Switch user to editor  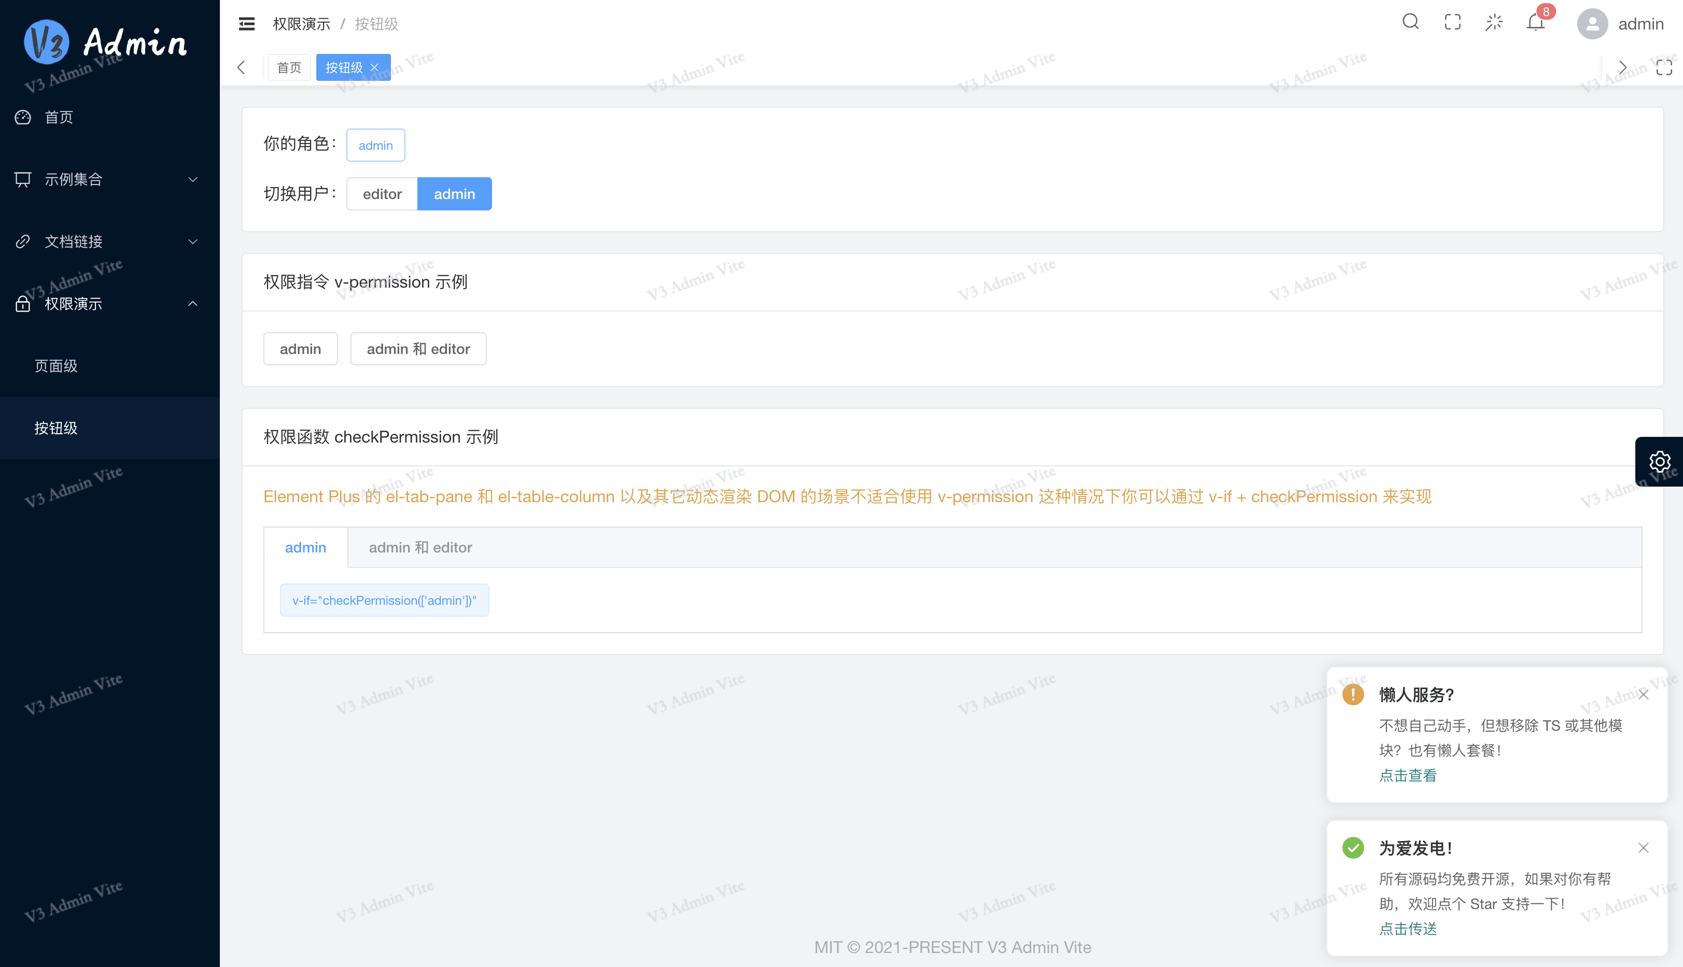(382, 193)
